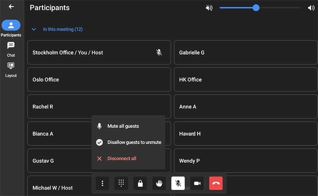
Task: Click the speaker mute icon left of slider
Action: (209, 8)
